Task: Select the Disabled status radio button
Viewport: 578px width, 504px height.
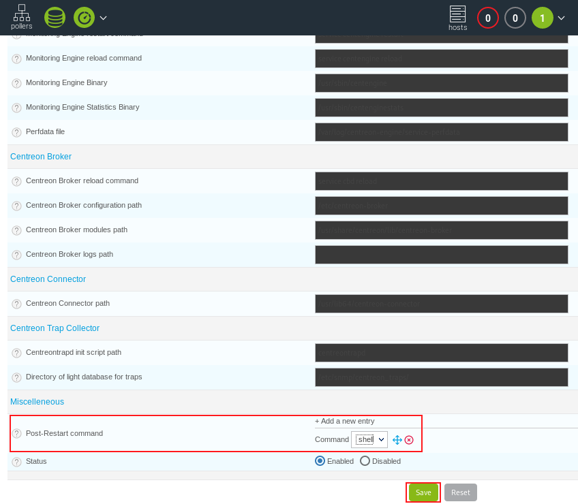Action: coord(365,461)
